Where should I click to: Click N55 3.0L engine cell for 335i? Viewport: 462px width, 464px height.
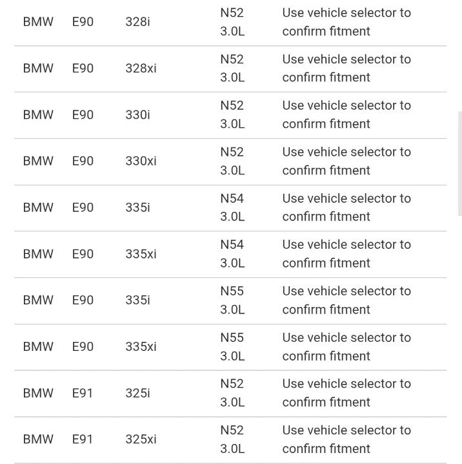coord(232,301)
